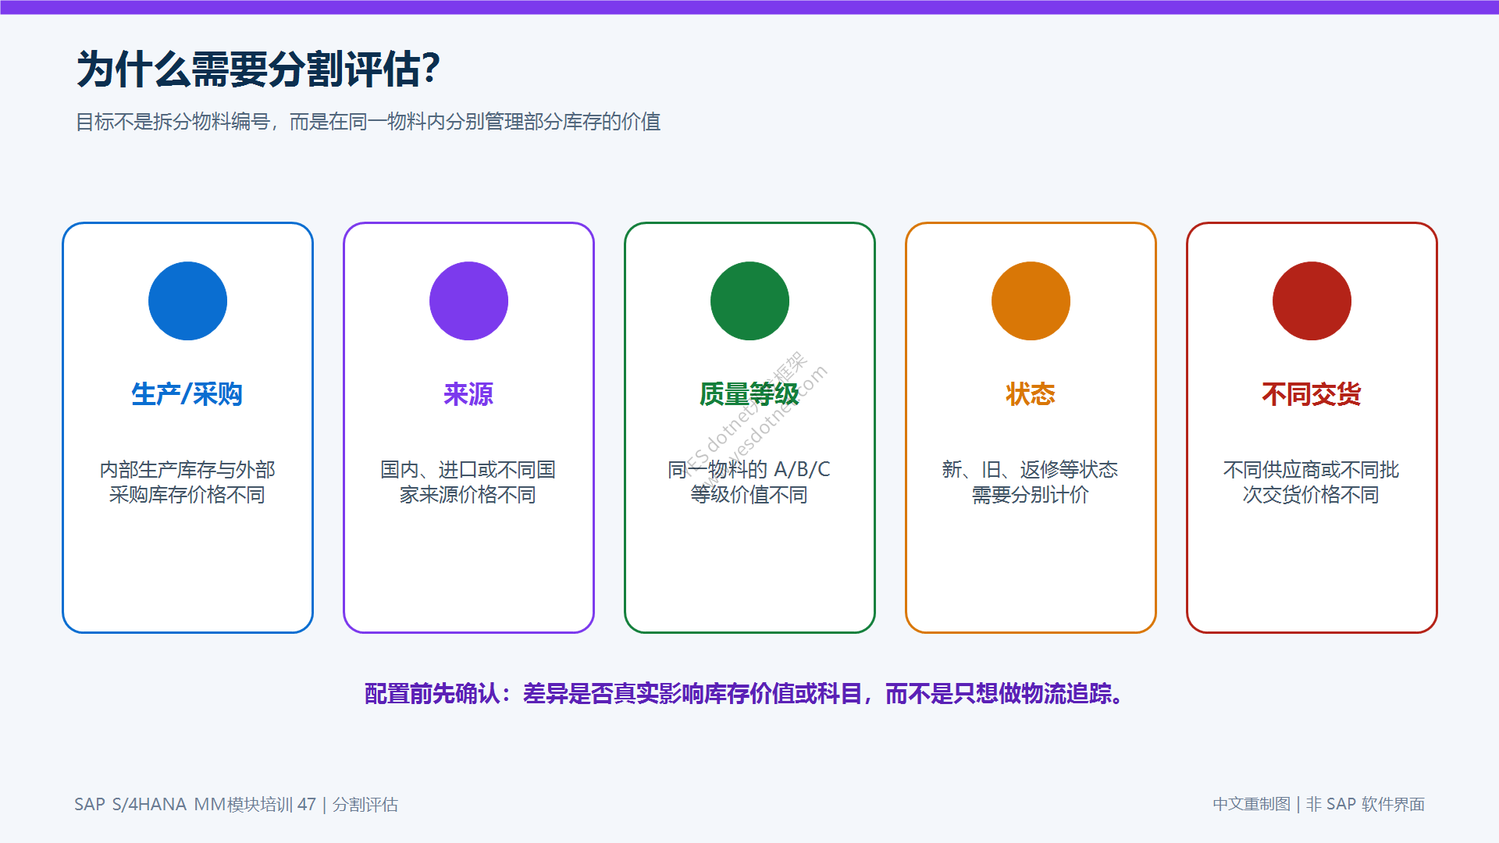1499x843 pixels.
Task: Click footer text 中文重制图 | 非 SAP 软件界面
Action: point(1319,804)
